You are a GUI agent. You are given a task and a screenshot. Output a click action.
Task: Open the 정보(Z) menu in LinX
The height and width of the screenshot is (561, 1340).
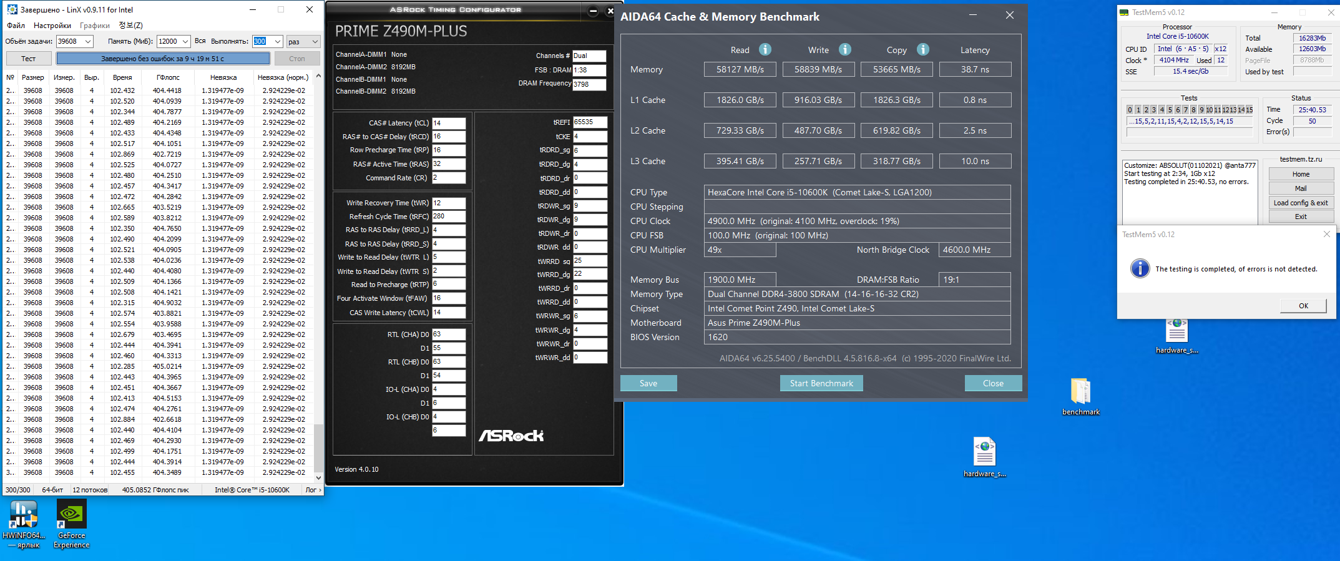click(x=131, y=26)
